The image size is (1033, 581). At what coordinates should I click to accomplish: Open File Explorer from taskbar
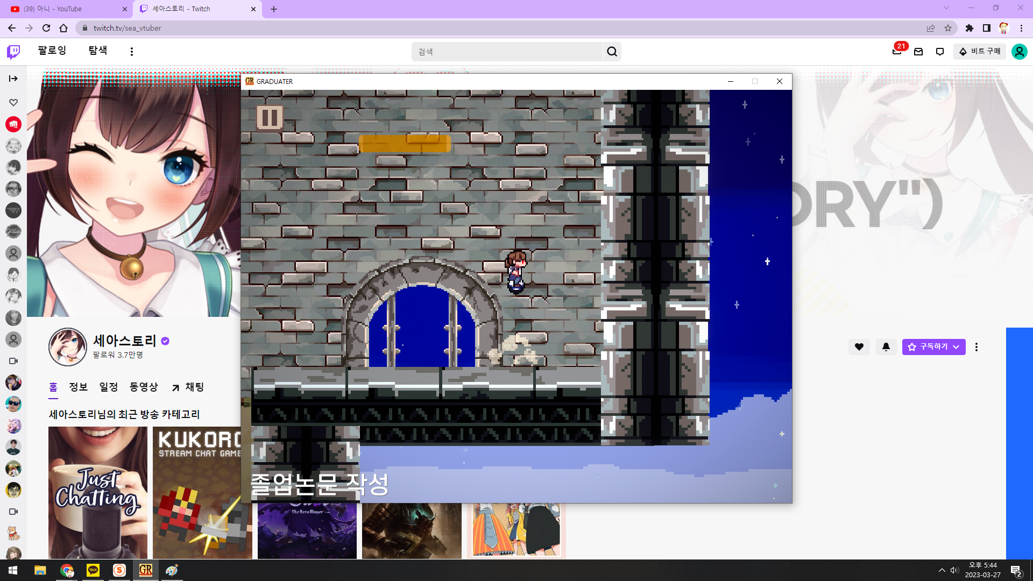point(40,570)
